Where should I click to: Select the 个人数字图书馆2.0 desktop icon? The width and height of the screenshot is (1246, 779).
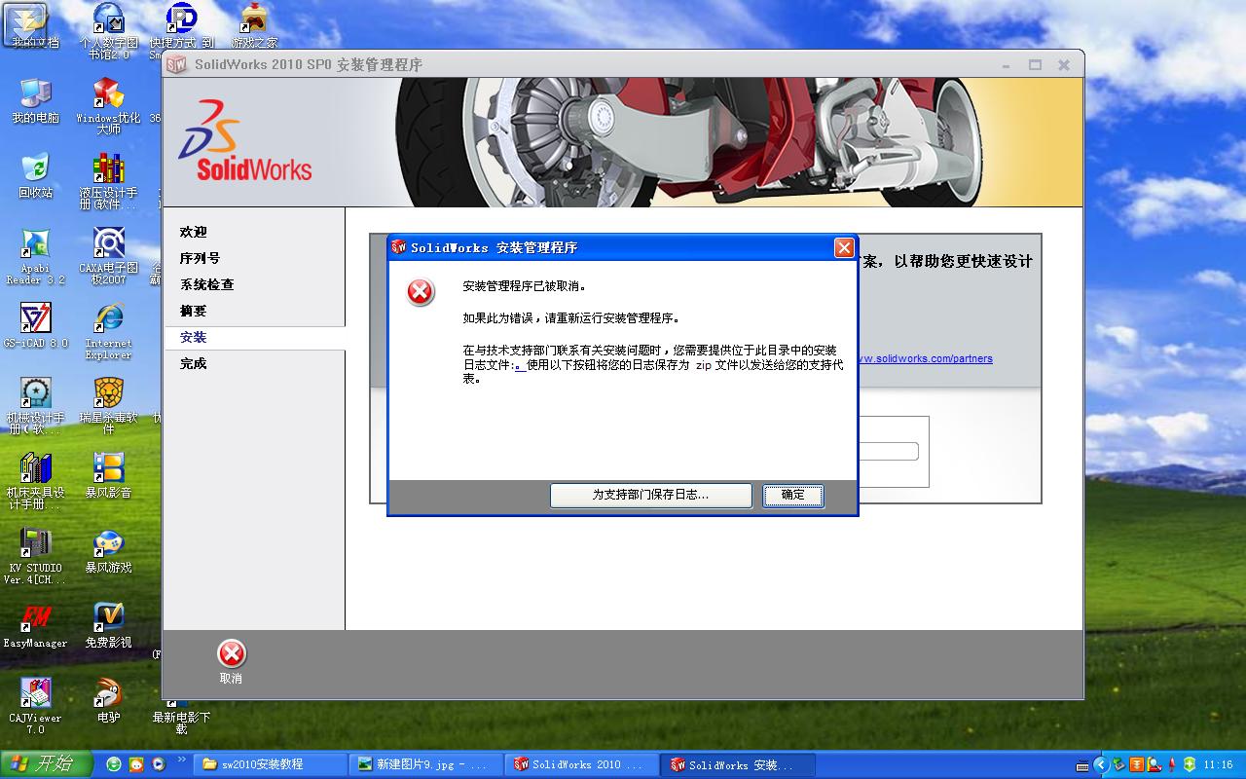click(x=108, y=30)
